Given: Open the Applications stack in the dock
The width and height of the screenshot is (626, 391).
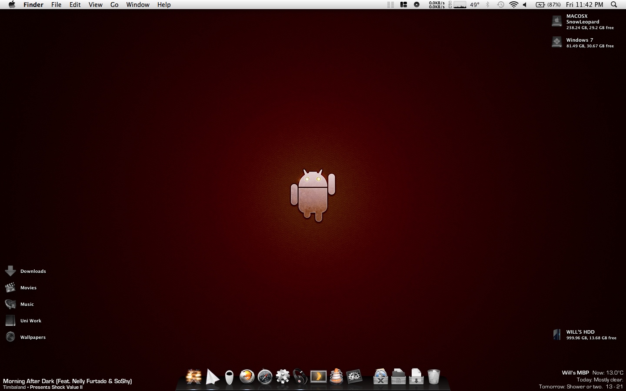Looking at the screenshot, I should [x=380, y=376].
